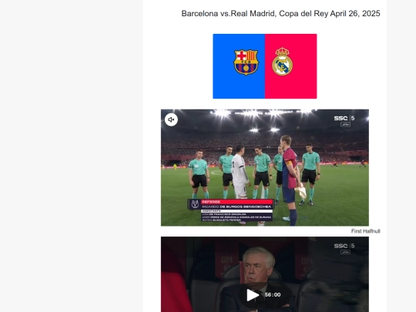
Task: Play the dugout video with the play button
Action: [253, 295]
